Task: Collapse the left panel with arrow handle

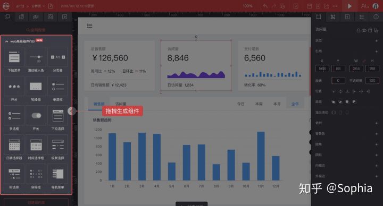Action: coord(71,111)
